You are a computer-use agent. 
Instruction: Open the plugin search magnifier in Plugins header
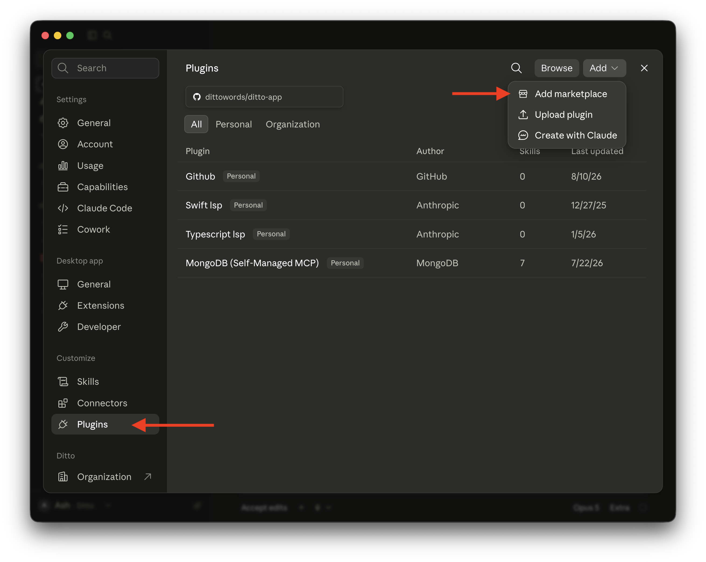click(516, 68)
